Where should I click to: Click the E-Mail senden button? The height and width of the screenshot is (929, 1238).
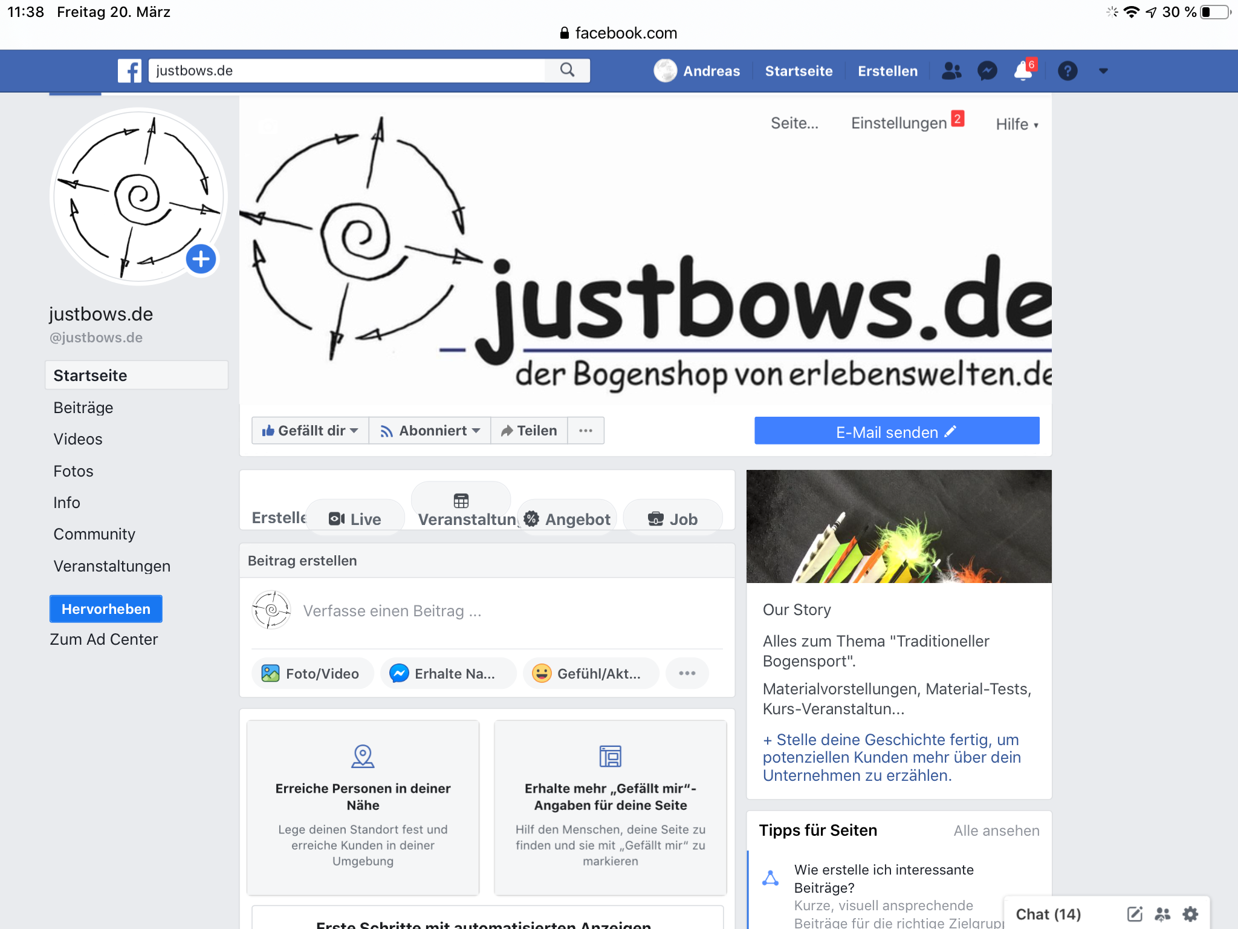[896, 431]
